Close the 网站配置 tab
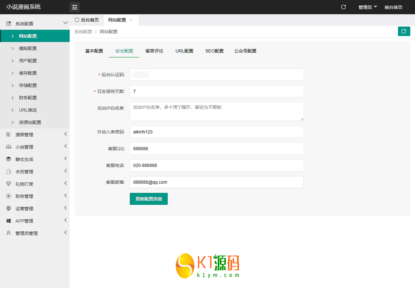The height and width of the screenshot is (288, 415). [131, 20]
